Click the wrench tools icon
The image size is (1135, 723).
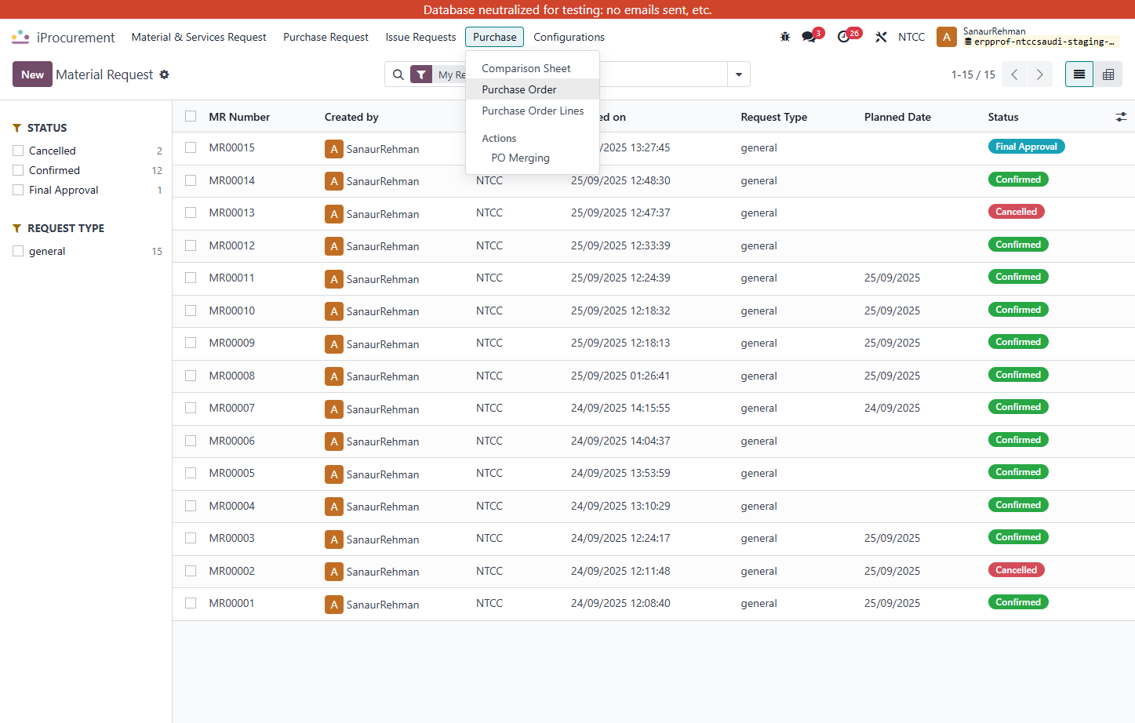882,37
